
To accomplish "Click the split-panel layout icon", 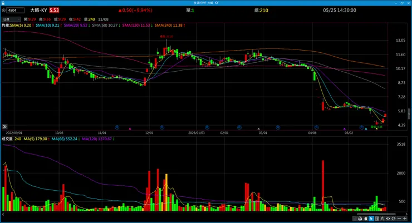I will point(377,219).
